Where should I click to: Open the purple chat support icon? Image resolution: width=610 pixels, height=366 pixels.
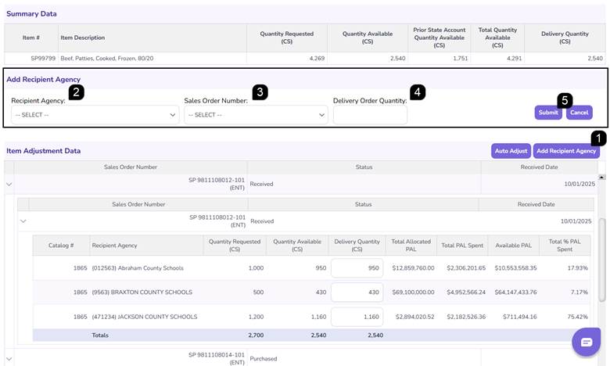coord(586,342)
